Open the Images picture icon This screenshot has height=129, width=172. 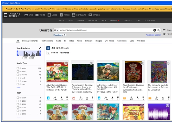tap(90, 15)
